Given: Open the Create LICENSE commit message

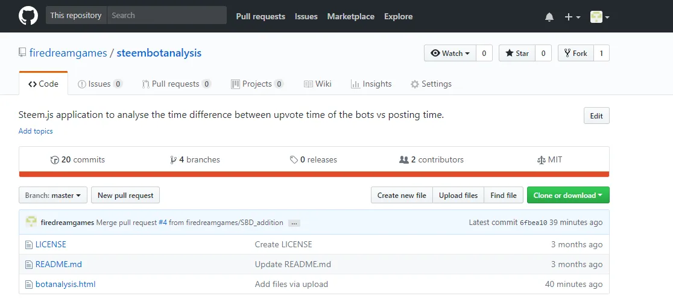Looking at the screenshot, I should pos(283,245).
